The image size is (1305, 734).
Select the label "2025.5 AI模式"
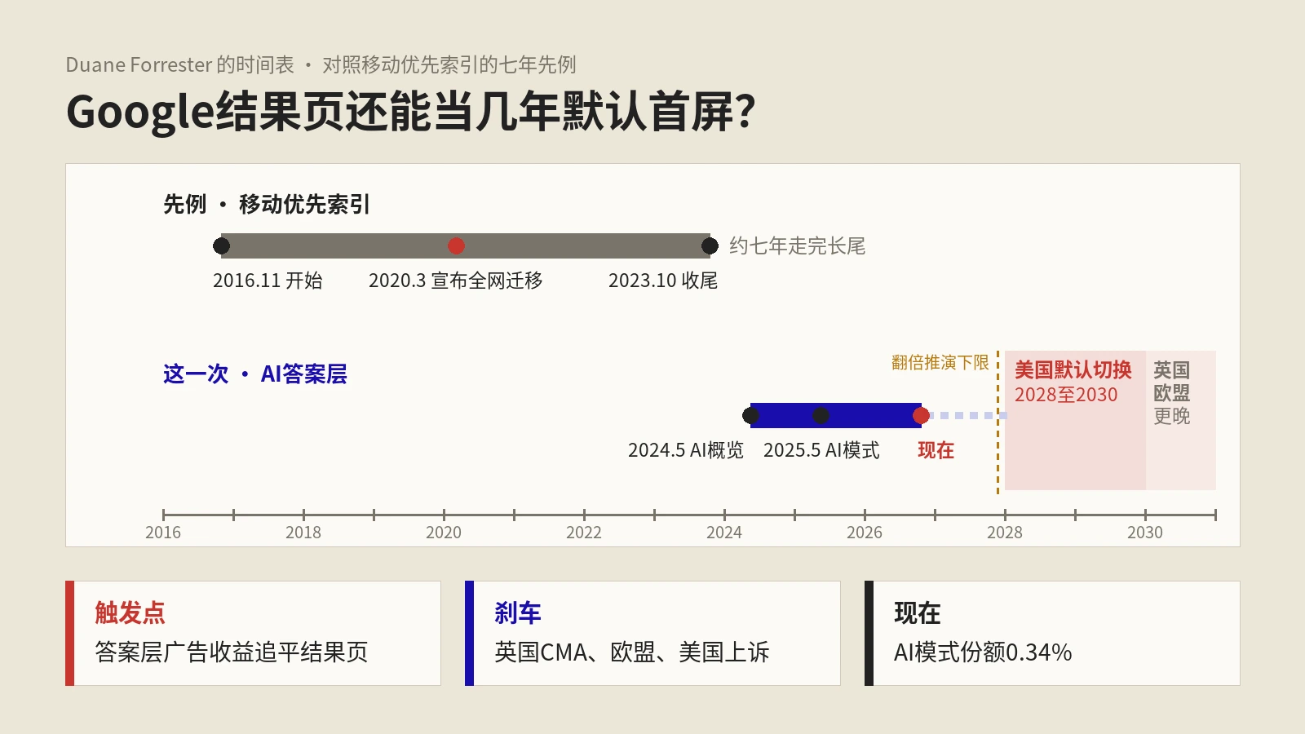tap(821, 450)
